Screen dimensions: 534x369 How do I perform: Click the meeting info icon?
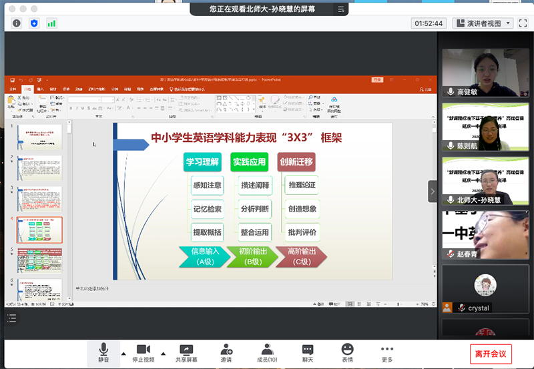pyautogui.click(x=17, y=23)
